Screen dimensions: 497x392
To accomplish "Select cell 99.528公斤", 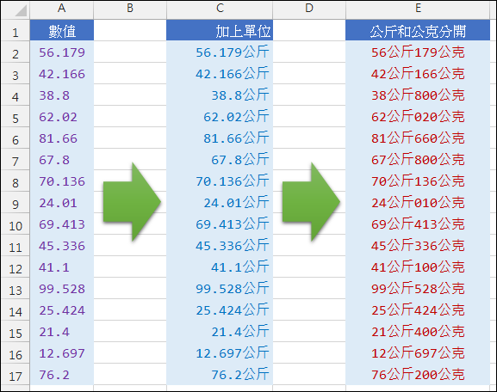I will pos(220,289).
